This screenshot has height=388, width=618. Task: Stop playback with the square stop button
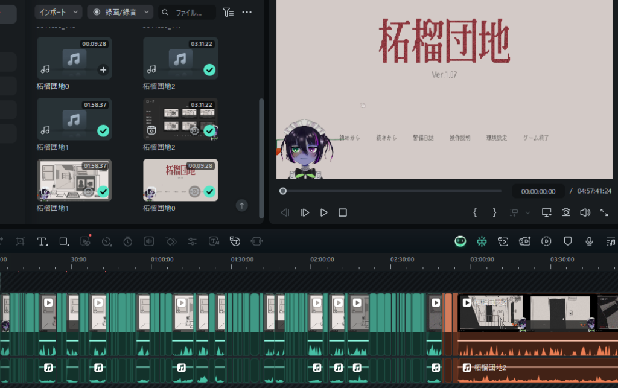[x=343, y=212]
